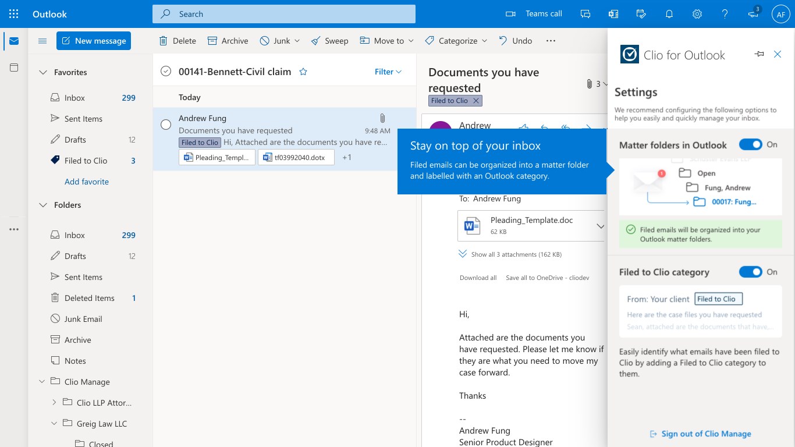Open the Filter dropdown
Viewport: 795px width, 447px height.
click(388, 72)
